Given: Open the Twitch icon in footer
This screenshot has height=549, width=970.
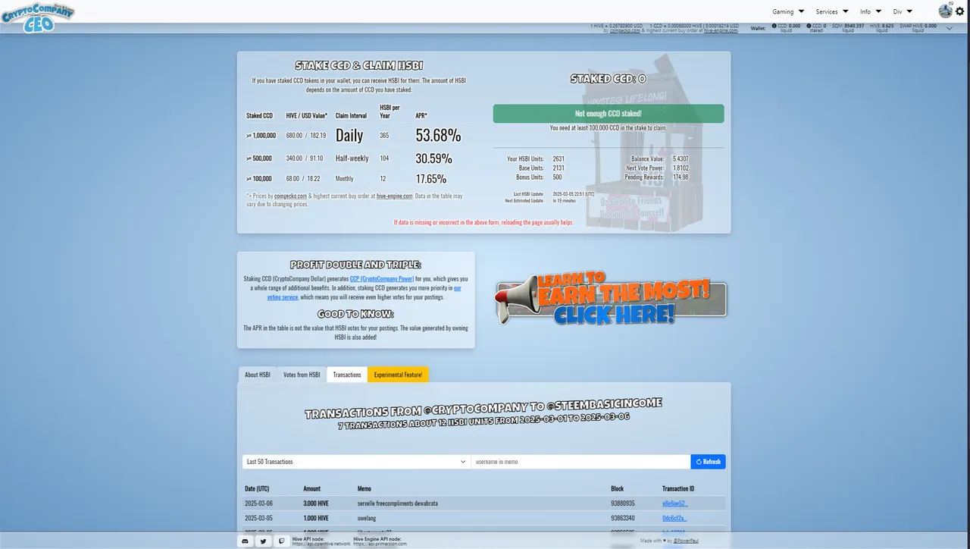Looking at the screenshot, I should pos(282,541).
